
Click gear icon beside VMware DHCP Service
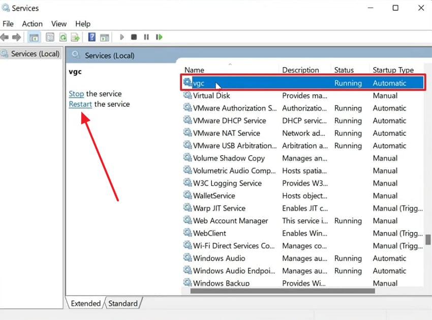coord(188,120)
